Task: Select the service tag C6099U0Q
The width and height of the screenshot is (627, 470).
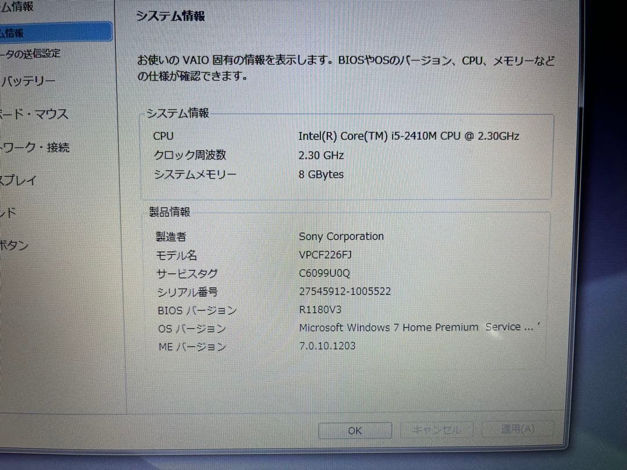Action: pos(325,273)
